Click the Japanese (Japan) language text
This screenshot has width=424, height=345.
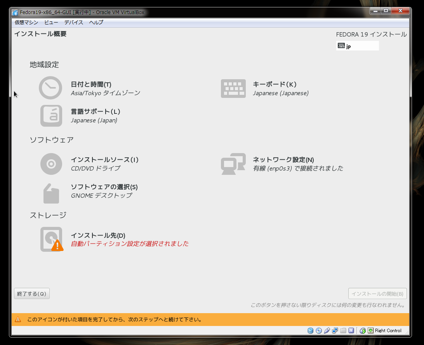pos(94,120)
